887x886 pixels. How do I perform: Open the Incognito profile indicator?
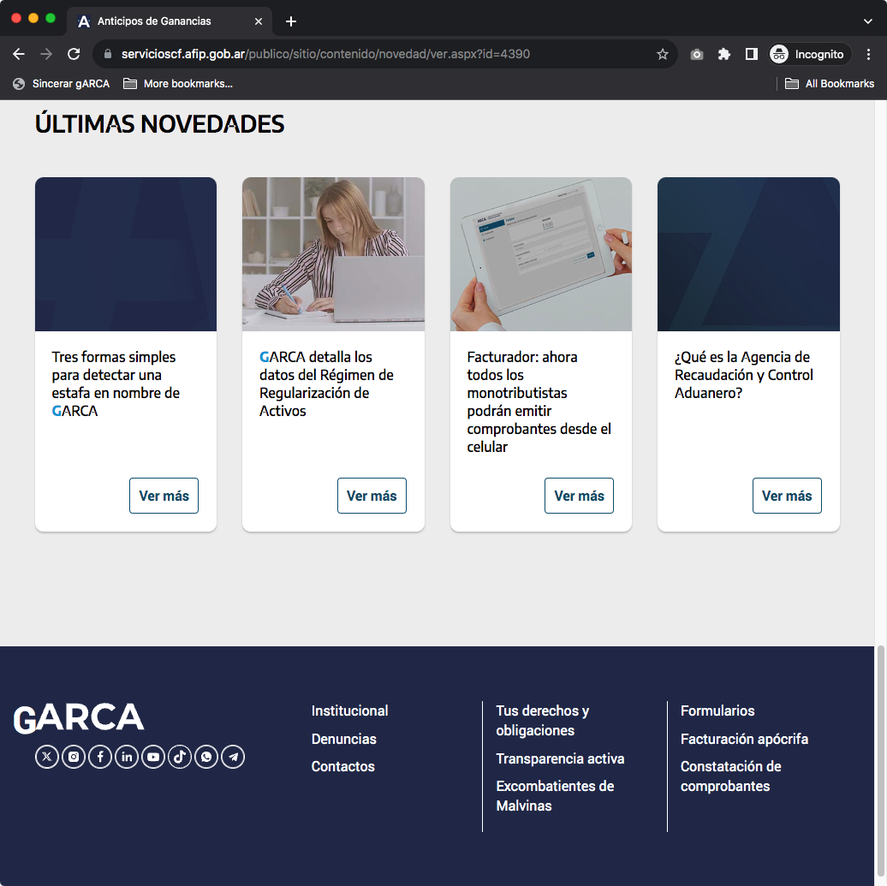tap(809, 54)
